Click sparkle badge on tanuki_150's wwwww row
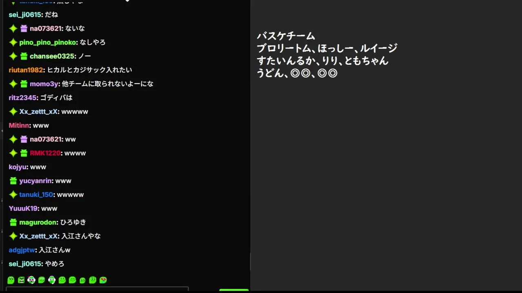The height and width of the screenshot is (293, 522). click(x=13, y=195)
